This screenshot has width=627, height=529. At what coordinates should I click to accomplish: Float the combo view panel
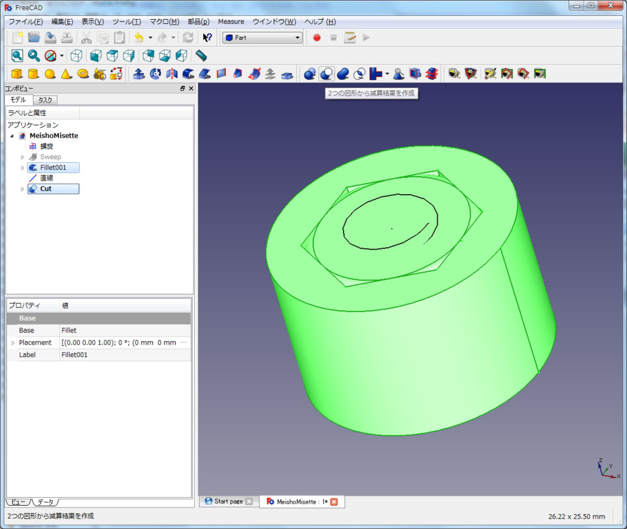[x=182, y=88]
